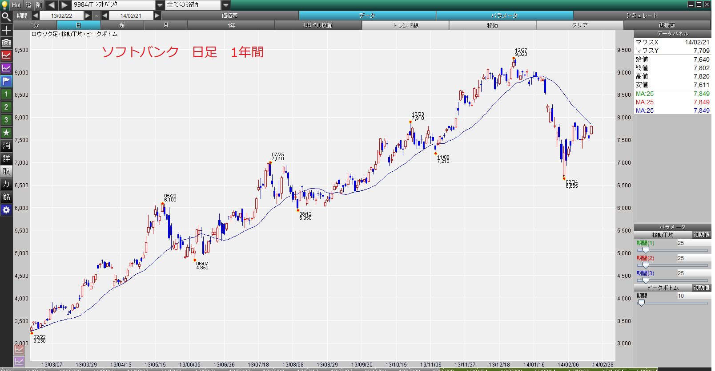
Task: Move end date 14/02/21 forward
Action: pos(157,16)
